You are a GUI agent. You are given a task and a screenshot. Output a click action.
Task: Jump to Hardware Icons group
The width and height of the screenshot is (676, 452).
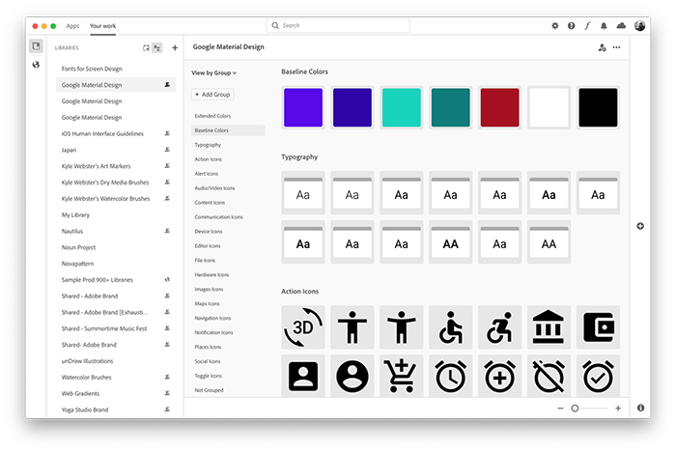(x=211, y=274)
